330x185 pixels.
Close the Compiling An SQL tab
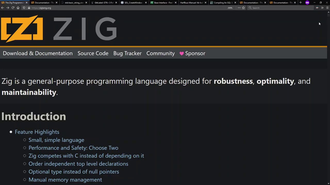pyautogui.click(x=235, y=3)
